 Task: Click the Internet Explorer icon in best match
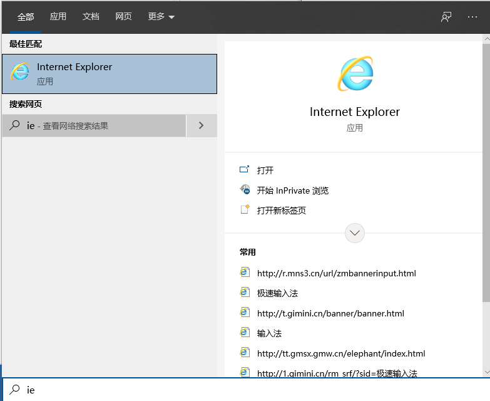tap(20, 73)
